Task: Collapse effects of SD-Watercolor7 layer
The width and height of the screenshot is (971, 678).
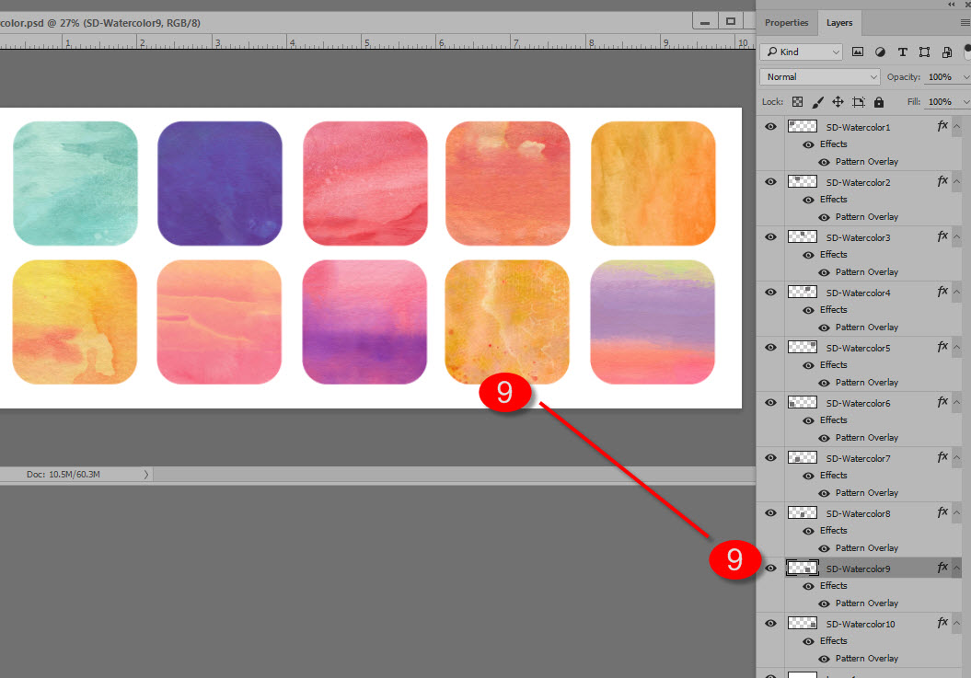Action: click(957, 457)
